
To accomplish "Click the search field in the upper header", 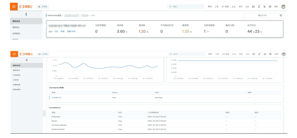I will [x=186, y=7].
